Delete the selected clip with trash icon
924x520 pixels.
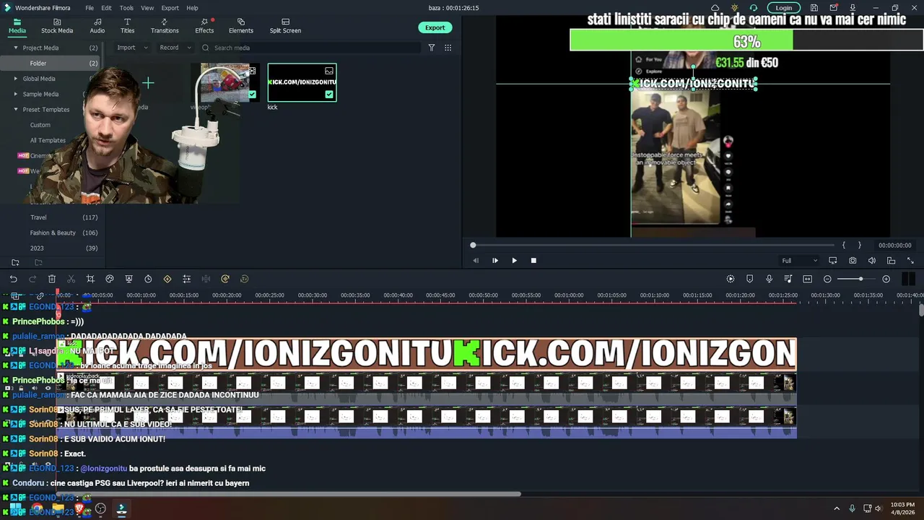52,279
